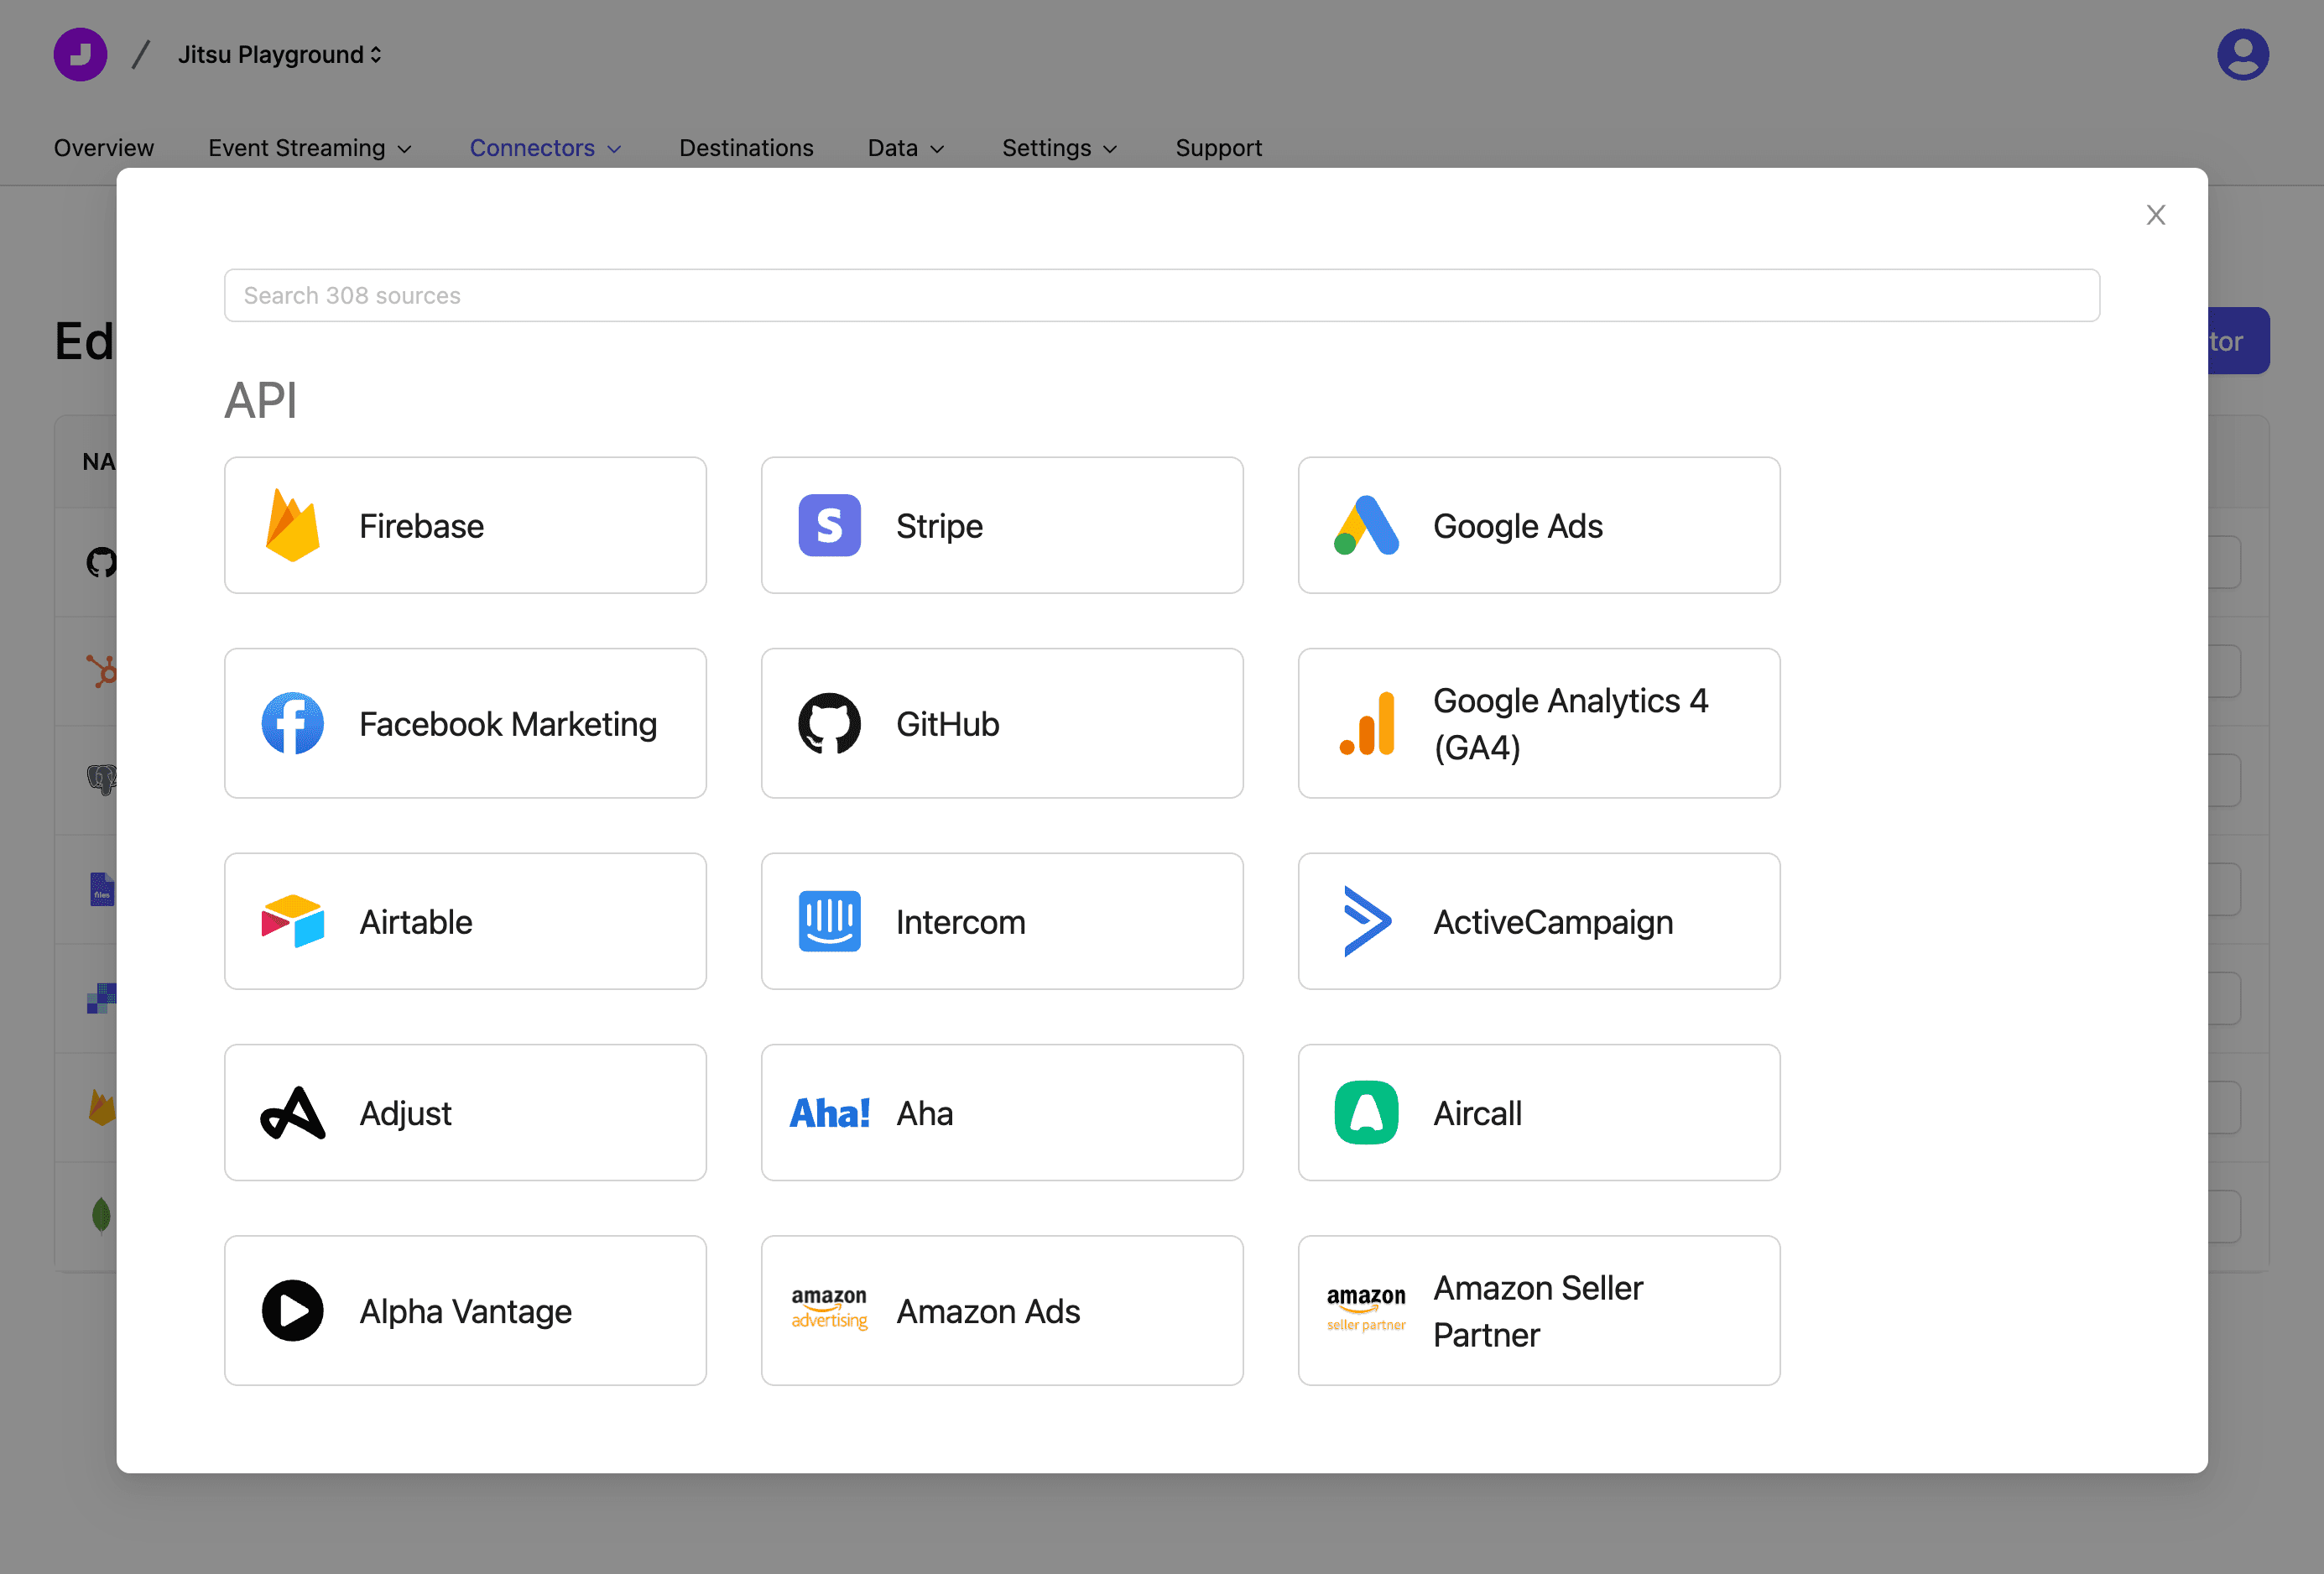The height and width of the screenshot is (1574, 2324).
Task: Choose the Google Ads logo
Action: tap(1366, 525)
